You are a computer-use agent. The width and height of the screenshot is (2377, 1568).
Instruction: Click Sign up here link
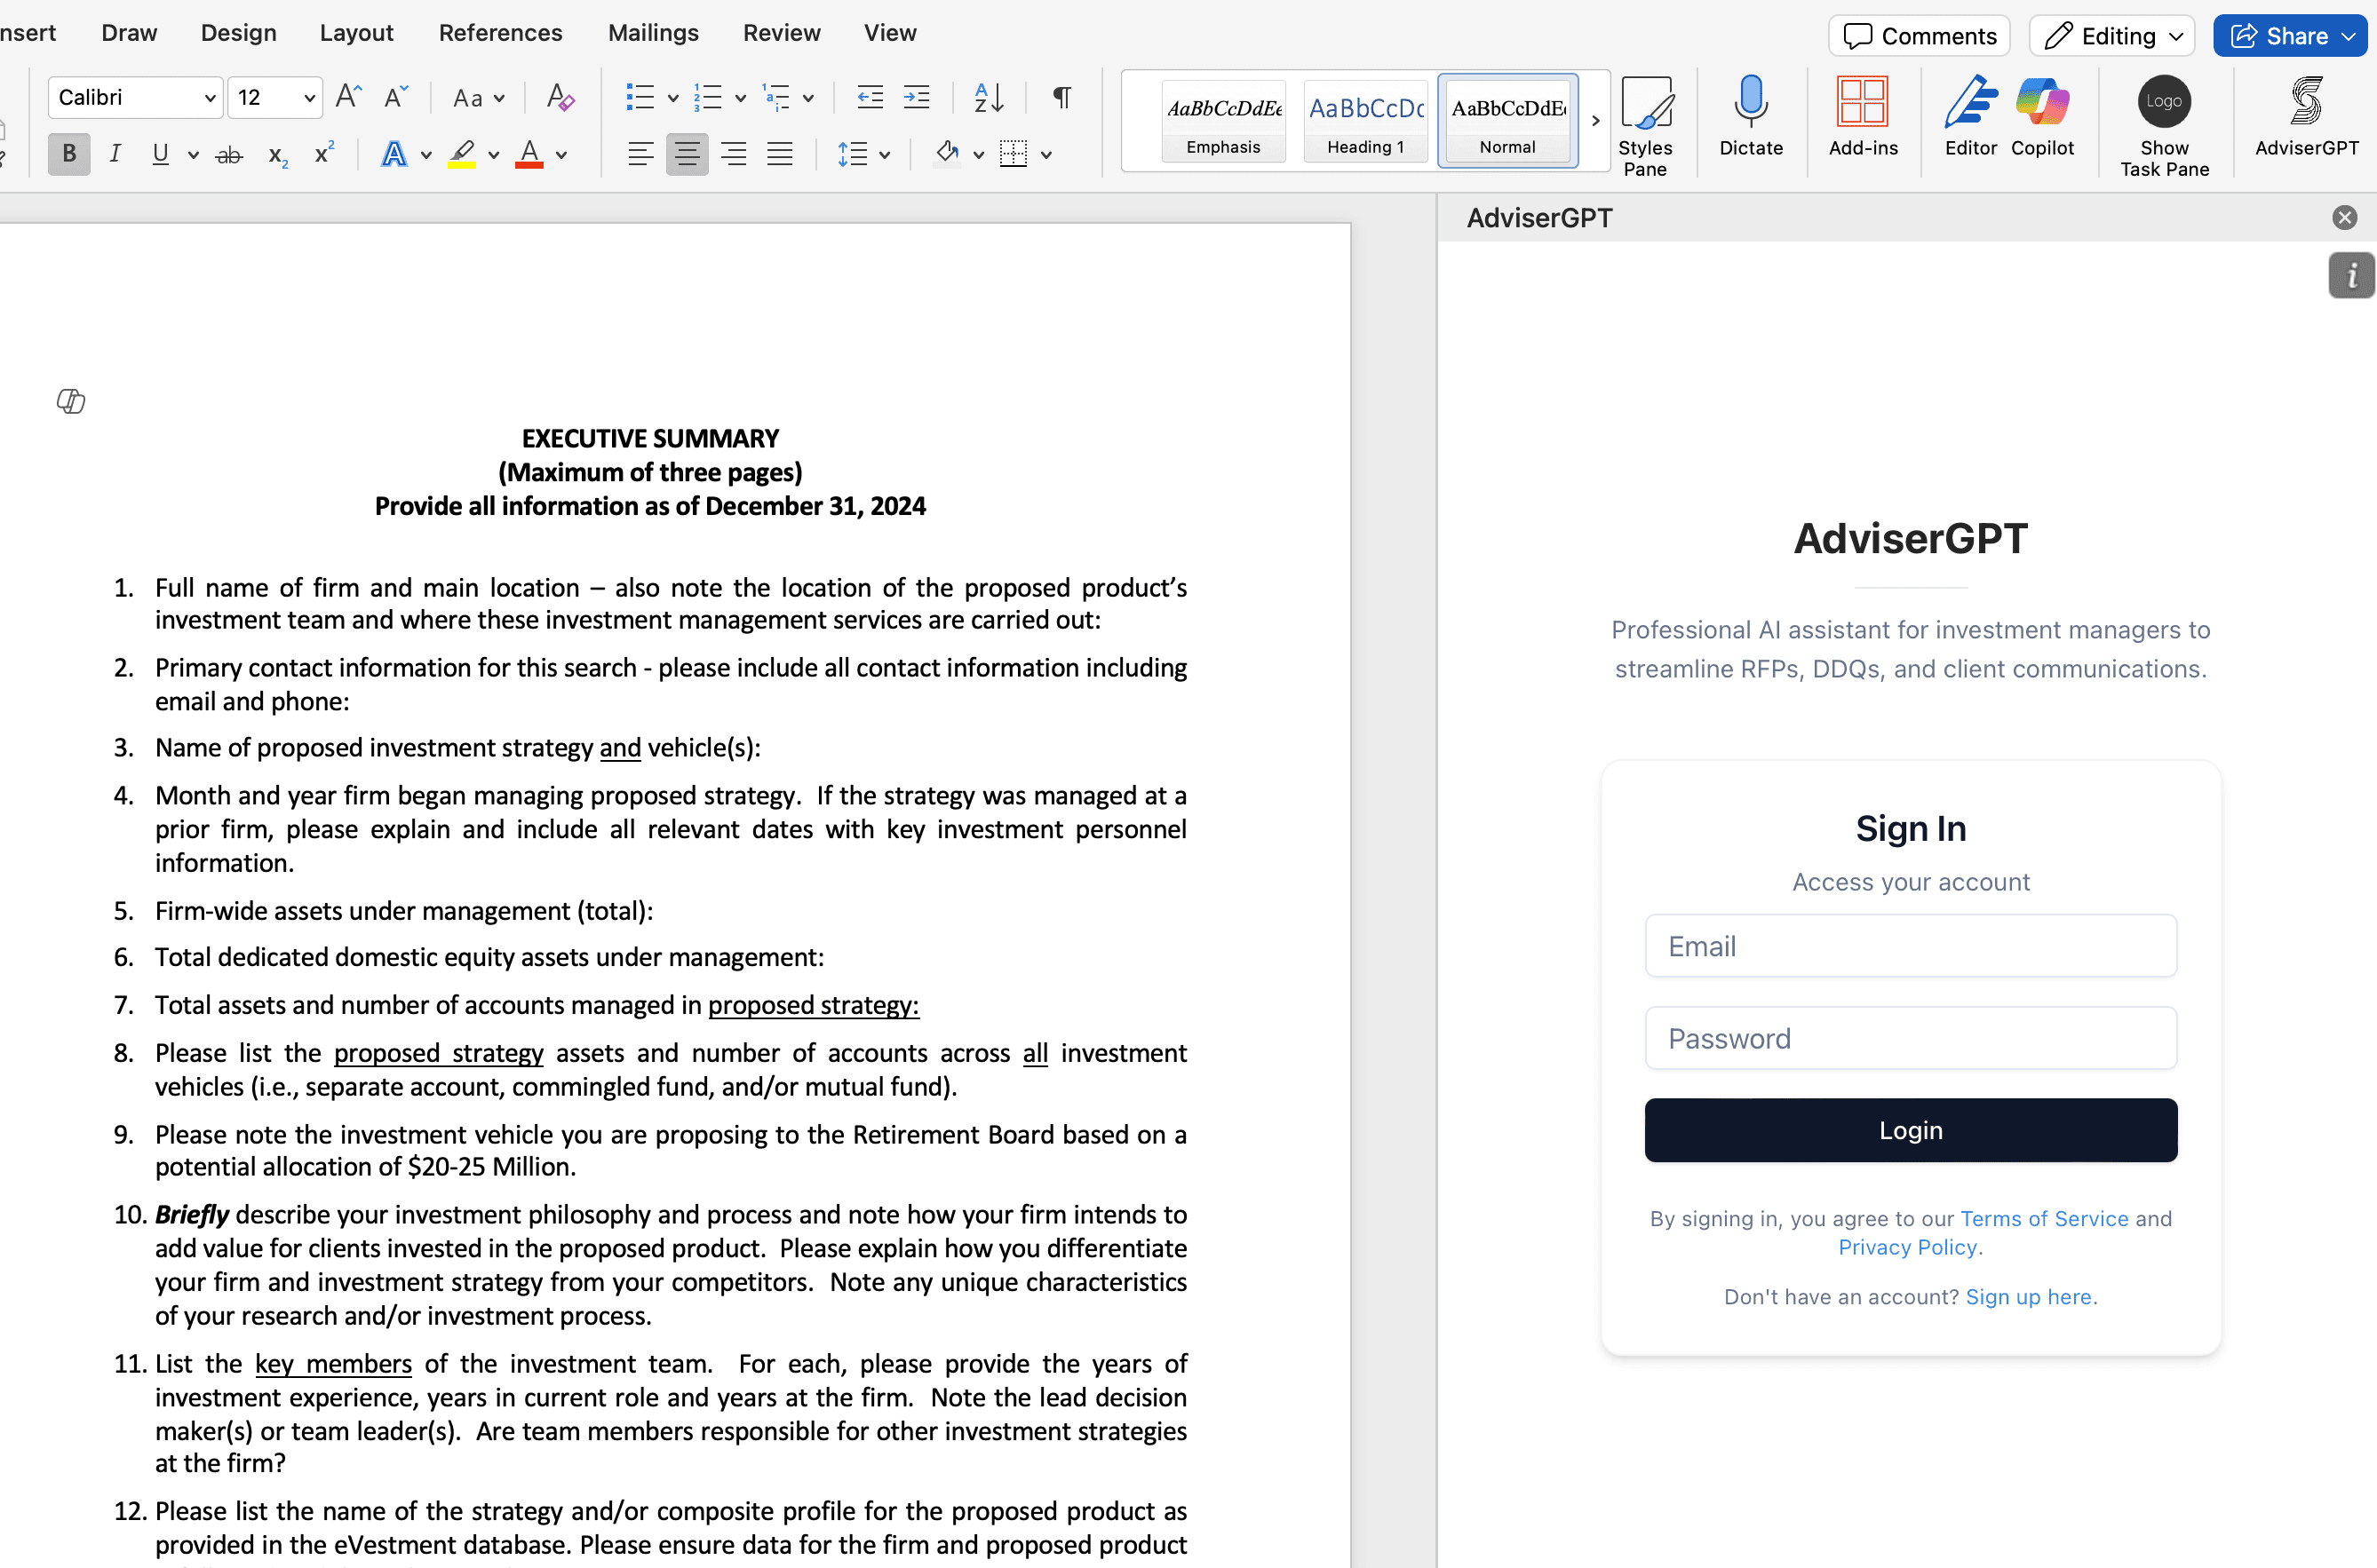coord(2028,1296)
